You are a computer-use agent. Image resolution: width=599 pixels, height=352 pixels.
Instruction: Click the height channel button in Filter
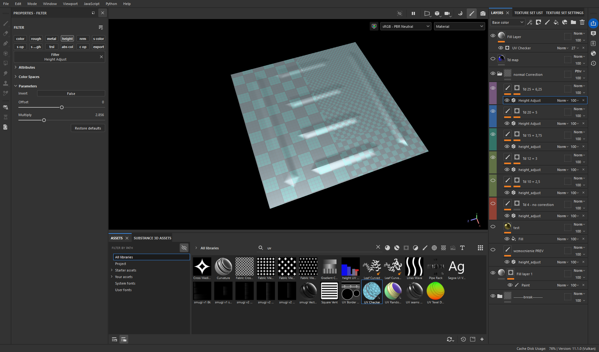(67, 39)
